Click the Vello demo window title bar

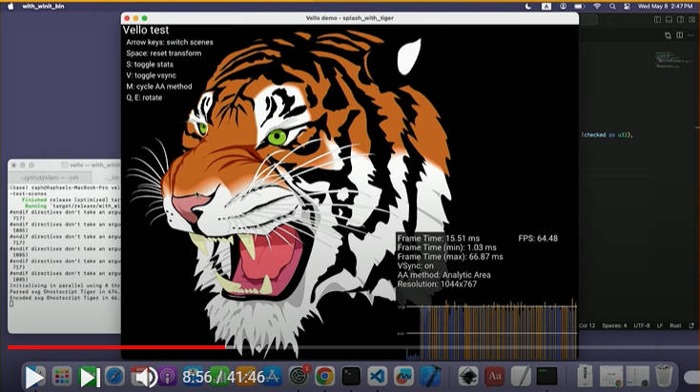coord(350,18)
